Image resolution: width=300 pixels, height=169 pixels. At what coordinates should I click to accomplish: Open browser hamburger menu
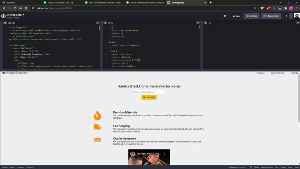pos(296,8)
